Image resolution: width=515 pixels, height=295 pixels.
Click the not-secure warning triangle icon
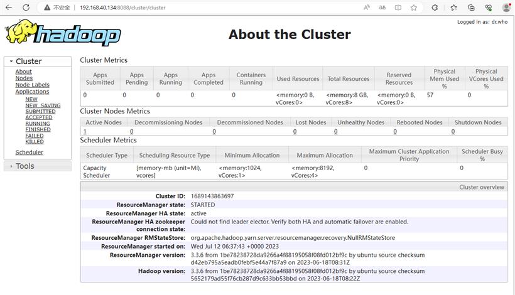pyautogui.click(x=47, y=8)
